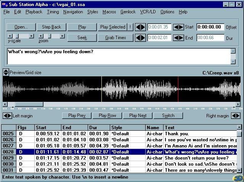244x182 pixels.
Task: Click the SSA logo icon in status bar
Action: tap(238, 177)
